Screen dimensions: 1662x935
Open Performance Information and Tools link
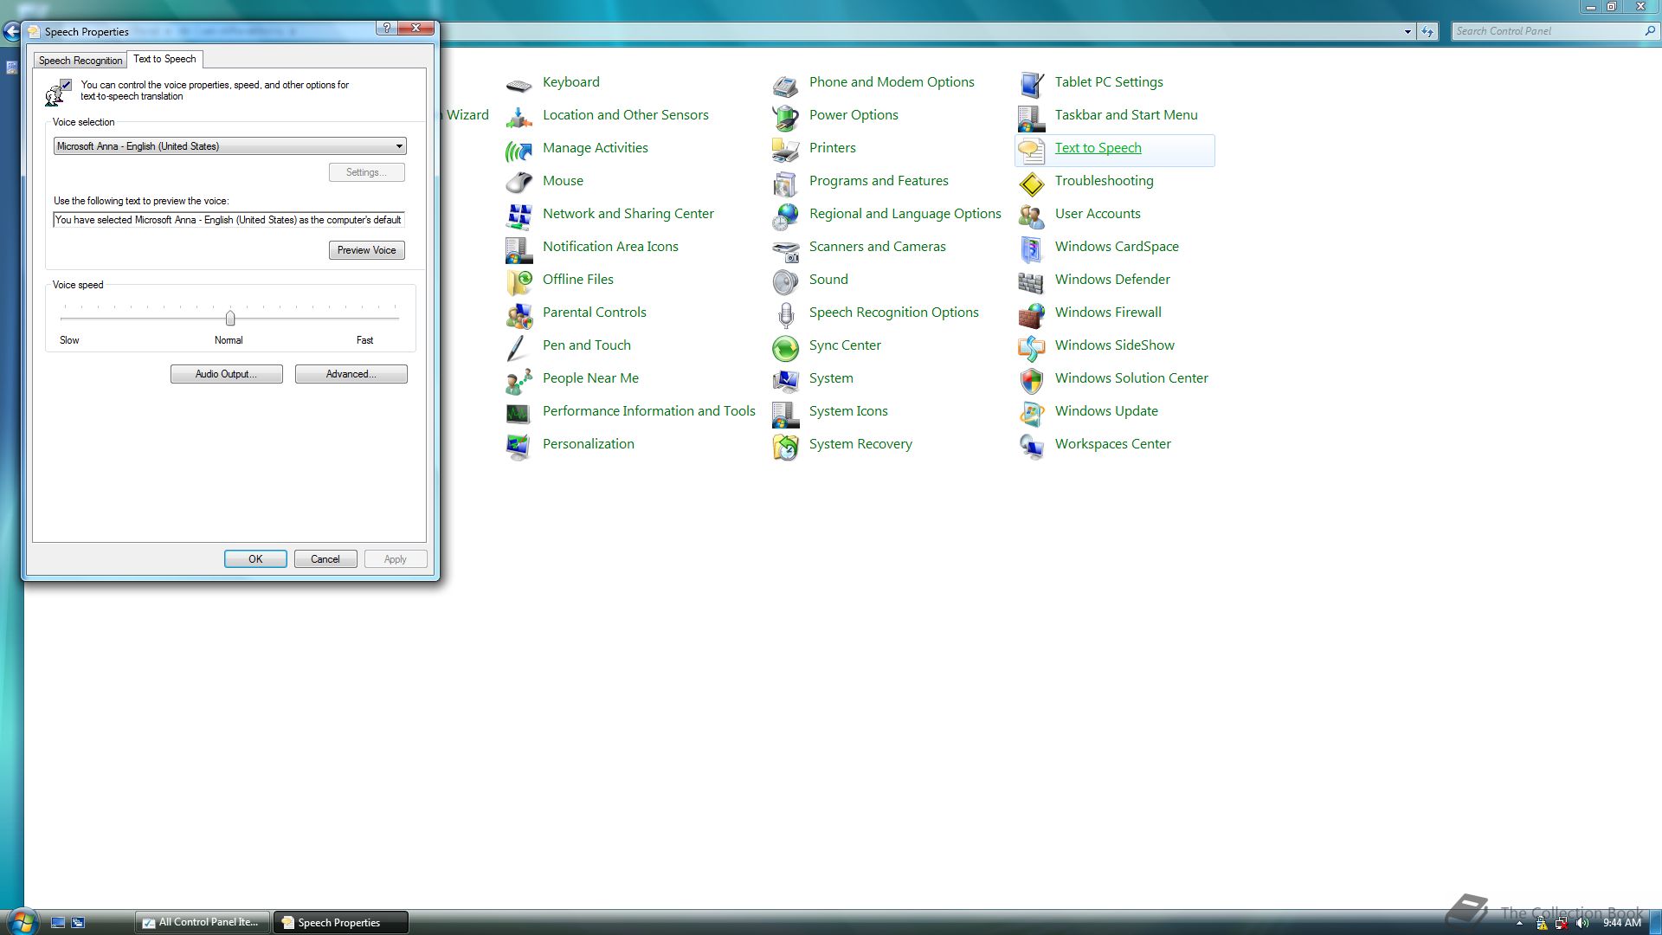click(648, 411)
